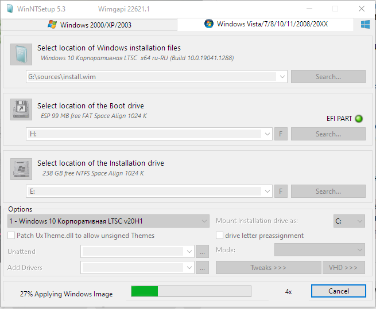Click the 27% Applying Windows Image status text

[67, 294]
